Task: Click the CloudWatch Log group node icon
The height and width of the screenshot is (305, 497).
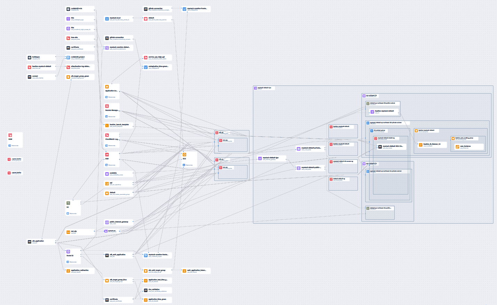Action: pyautogui.click(x=107, y=135)
